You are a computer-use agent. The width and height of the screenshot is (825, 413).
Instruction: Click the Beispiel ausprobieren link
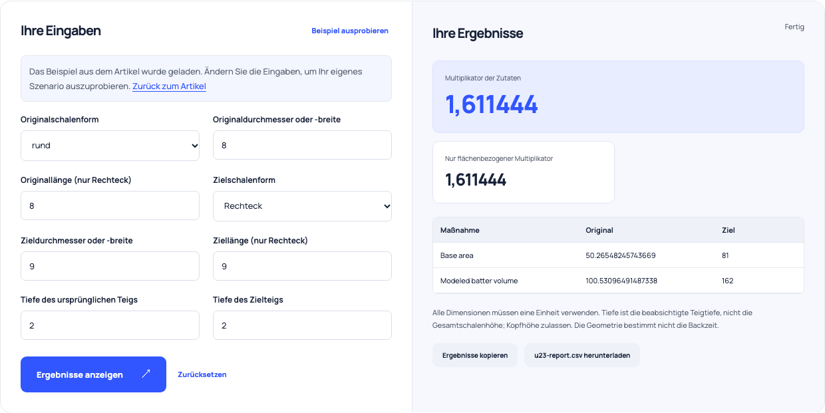(350, 31)
